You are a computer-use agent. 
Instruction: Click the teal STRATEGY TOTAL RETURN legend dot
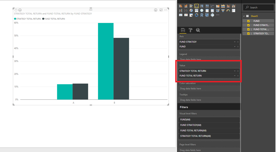pyautogui.click(x=15, y=19)
